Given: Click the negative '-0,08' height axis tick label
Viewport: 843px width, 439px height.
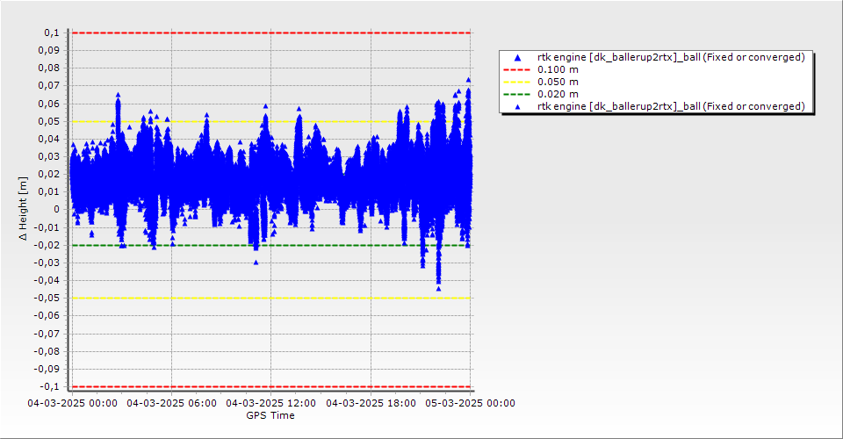Looking at the screenshot, I should click(x=47, y=351).
